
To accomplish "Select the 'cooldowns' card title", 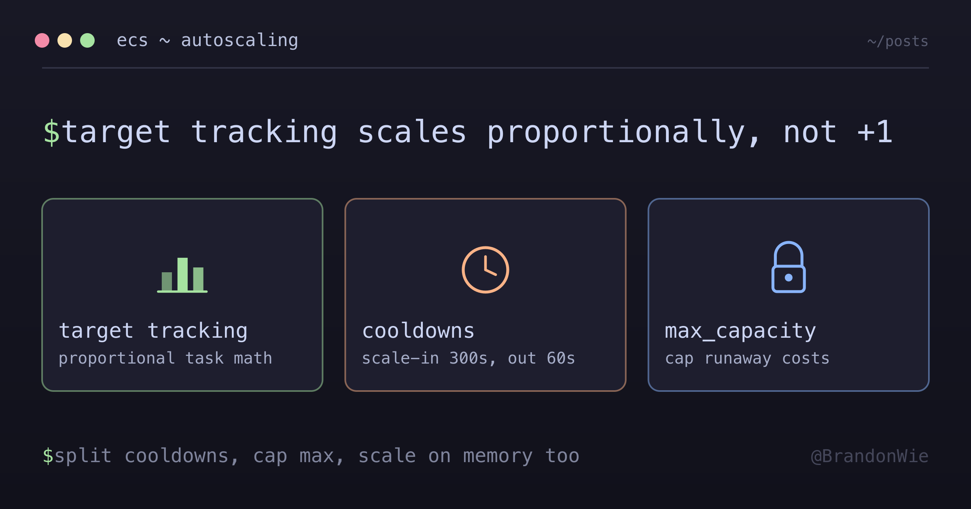I will click(x=418, y=331).
